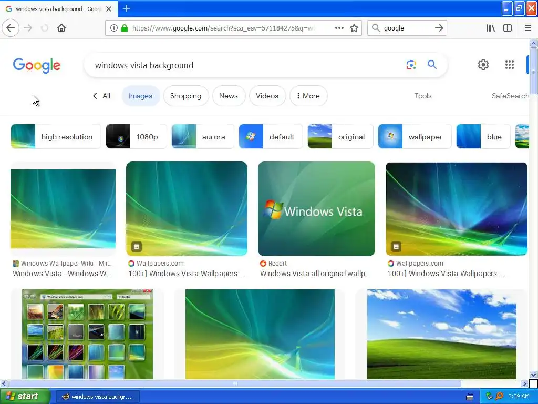Open the Reddit Windows Vista logo image
538x404 pixels.
pyautogui.click(x=316, y=208)
